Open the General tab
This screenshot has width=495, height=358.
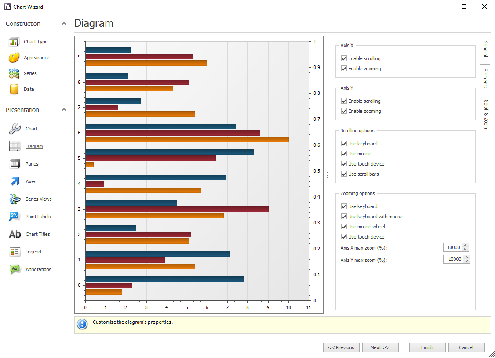pyautogui.click(x=485, y=50)
